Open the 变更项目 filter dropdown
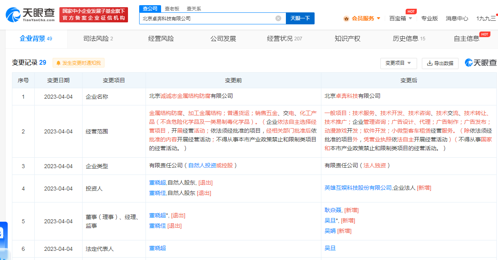498x260 pixels. tap(398, 63)
